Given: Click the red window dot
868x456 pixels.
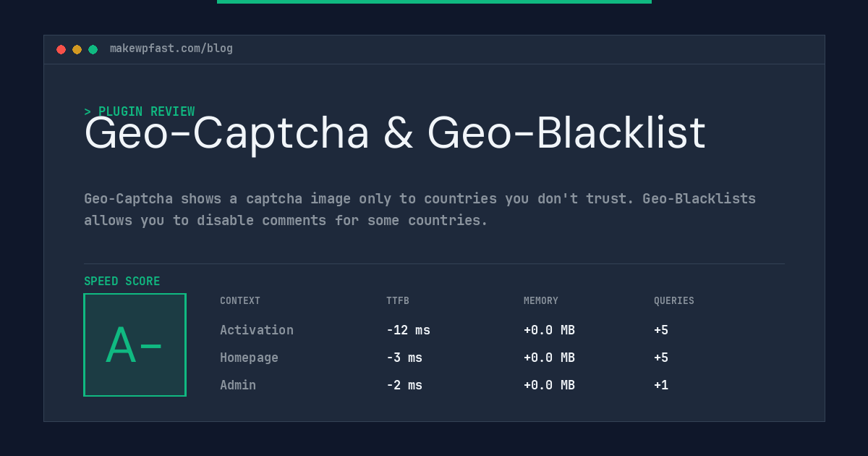Looking at the screenshot, I should click(x=61, y=49).
